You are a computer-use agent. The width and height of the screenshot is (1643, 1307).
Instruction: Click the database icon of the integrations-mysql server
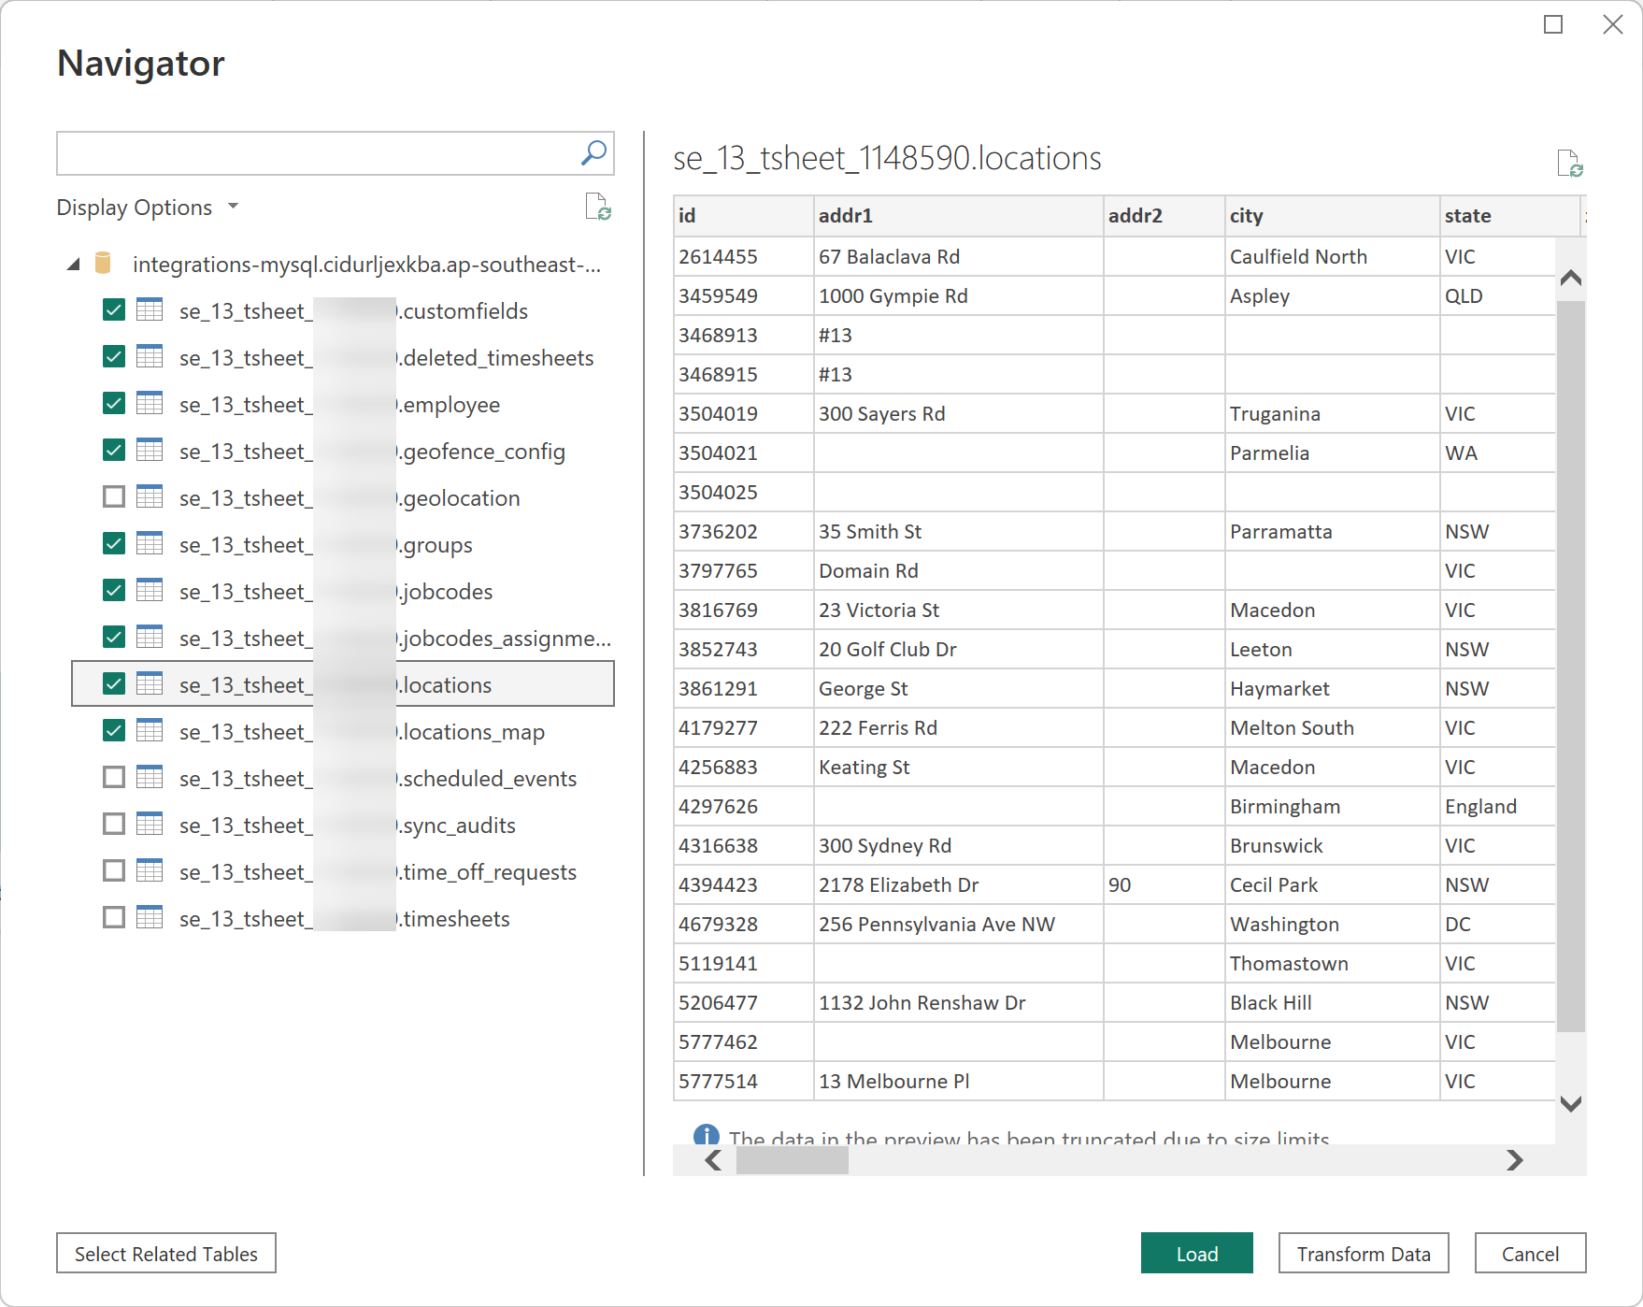tap(104, 264)
